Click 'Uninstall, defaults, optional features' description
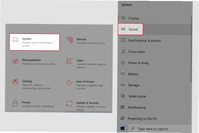 [91, 66]
